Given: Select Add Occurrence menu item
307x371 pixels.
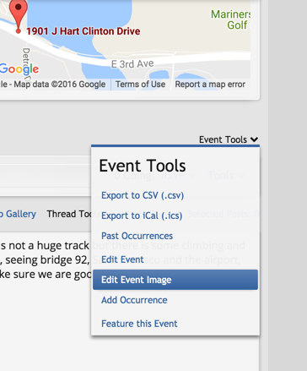Looking at the screenshot, I should [x=134, y=300].
